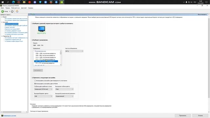
Task: Select the monitor display icon
Action: click(42, 29)
